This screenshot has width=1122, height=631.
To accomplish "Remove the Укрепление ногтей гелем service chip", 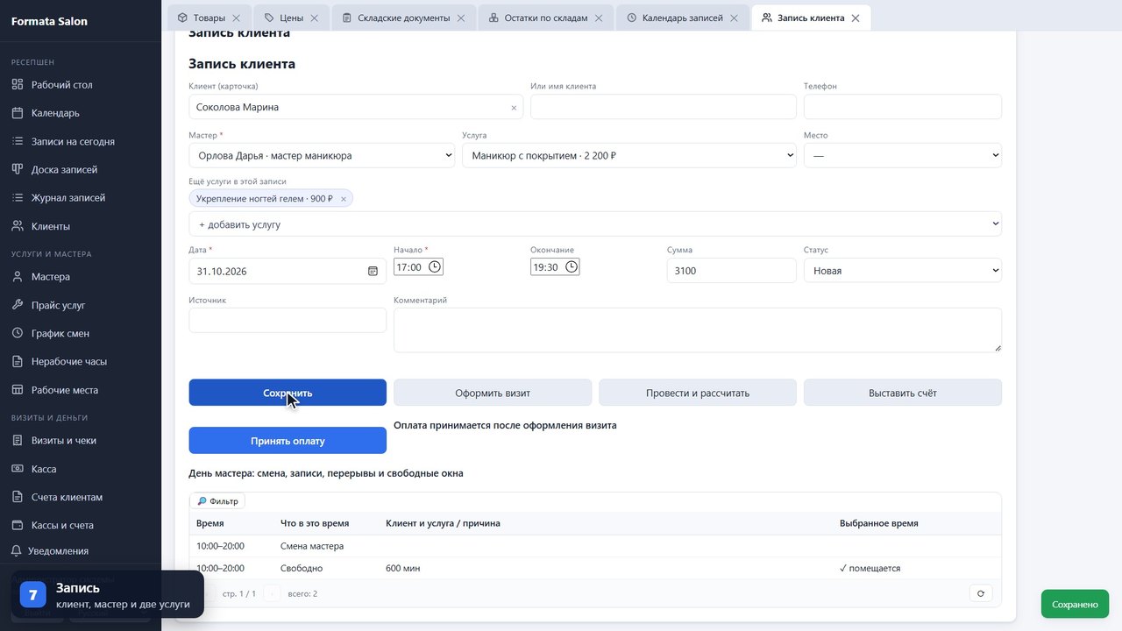I will click(344, 199).
